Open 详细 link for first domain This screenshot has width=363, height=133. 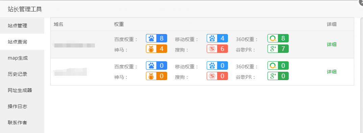pos(332,44)
